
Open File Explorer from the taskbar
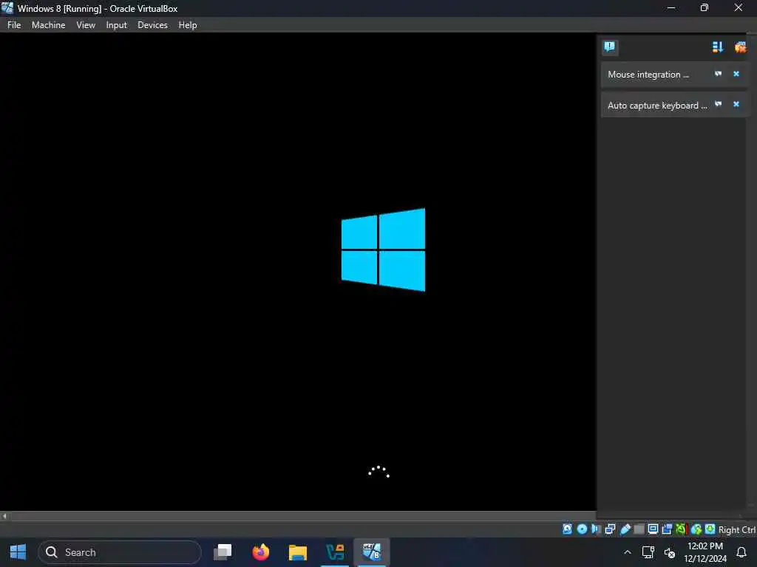pos(298,552)
